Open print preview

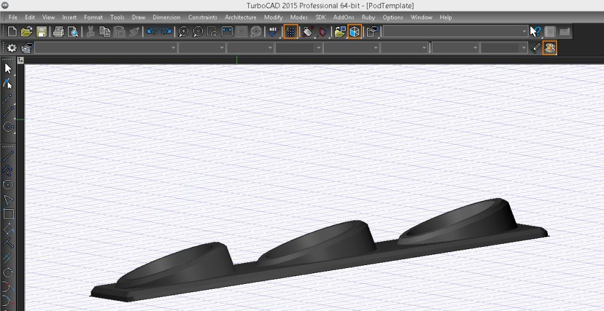[x=73, y=32]
